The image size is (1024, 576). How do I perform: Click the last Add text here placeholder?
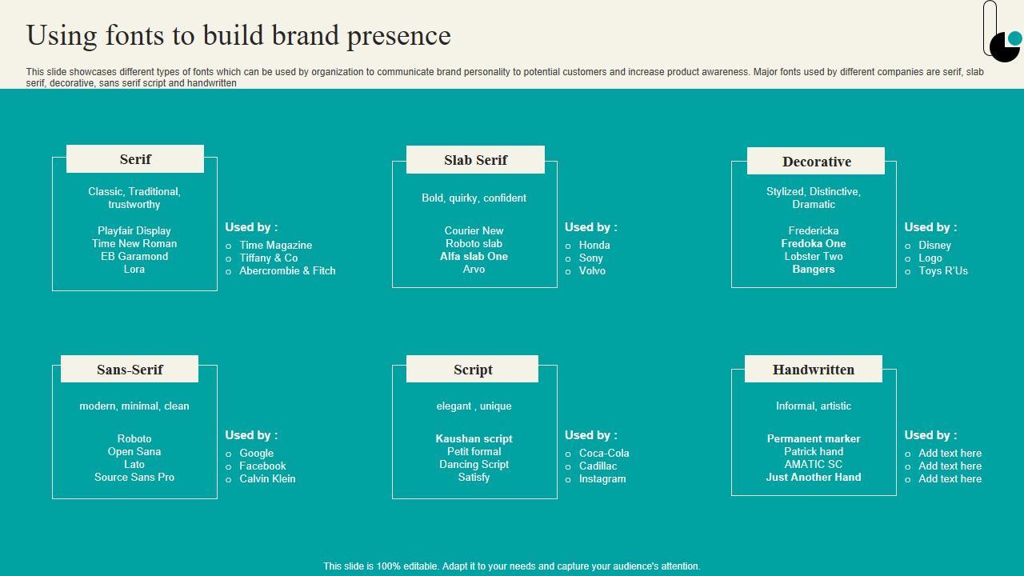[950, 479]
